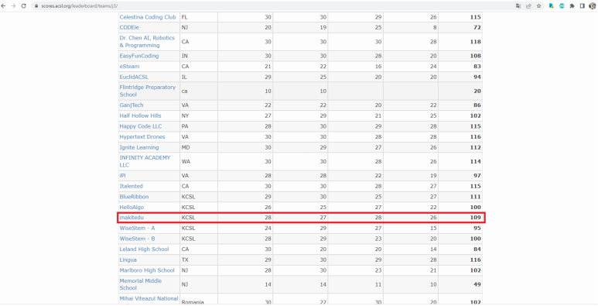
Task: Open the Marlboro High School link
Action: [x=147, y=270]
